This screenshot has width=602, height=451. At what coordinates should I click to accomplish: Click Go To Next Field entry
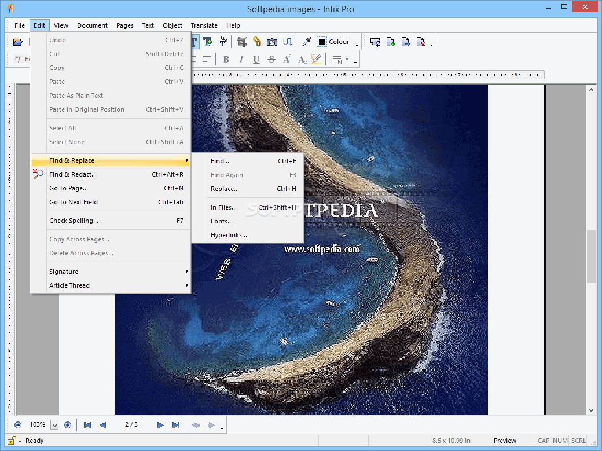[x=111, y=202]
